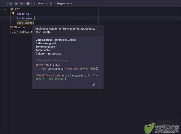This screenshot has width=181, height=134.
Task: Open the three-dot menu at the popup bottom
Action: (99, 85)
